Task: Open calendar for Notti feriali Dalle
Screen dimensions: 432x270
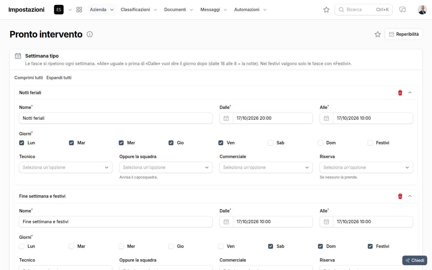Action: pos(226,118)
